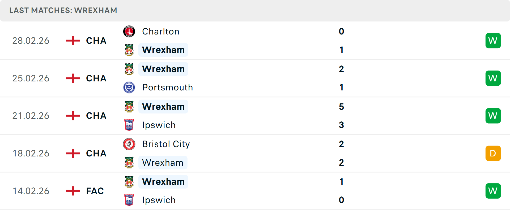The width and height of the screenshot is (510, 210).
Task: Click the FAC competition label
Action: [x=95, y=191]
